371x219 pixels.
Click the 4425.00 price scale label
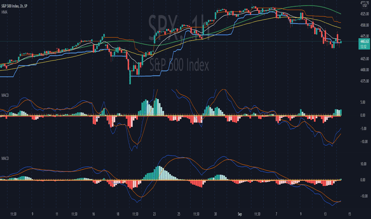click(x=364, y=59)
